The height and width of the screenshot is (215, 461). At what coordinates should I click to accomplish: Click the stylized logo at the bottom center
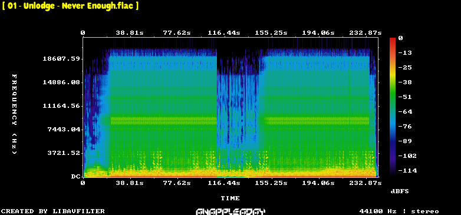coord(230,211)
